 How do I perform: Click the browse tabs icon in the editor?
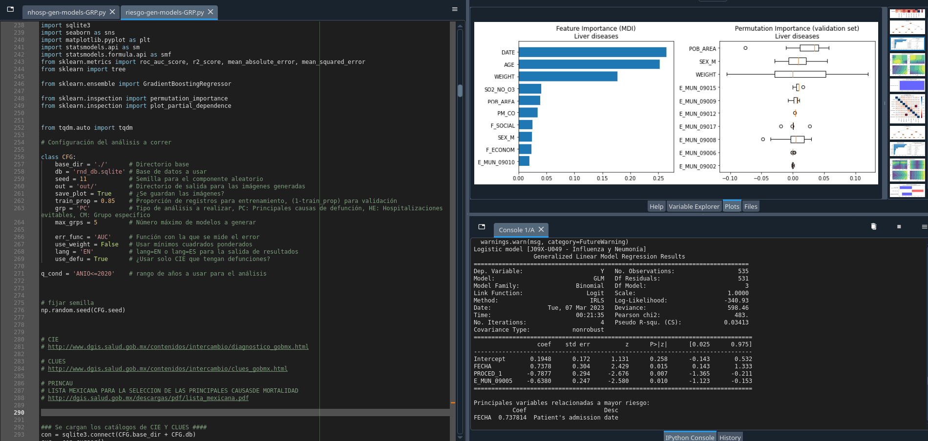9,10
